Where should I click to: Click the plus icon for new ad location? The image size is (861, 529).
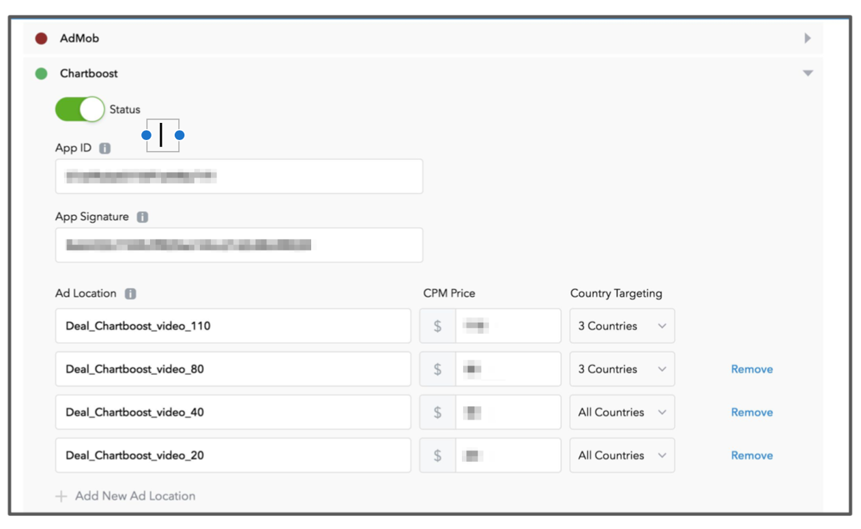[61, 496]
